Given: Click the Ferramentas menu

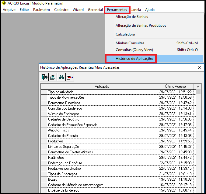Looking at the screenshot, I should (117, 10).
